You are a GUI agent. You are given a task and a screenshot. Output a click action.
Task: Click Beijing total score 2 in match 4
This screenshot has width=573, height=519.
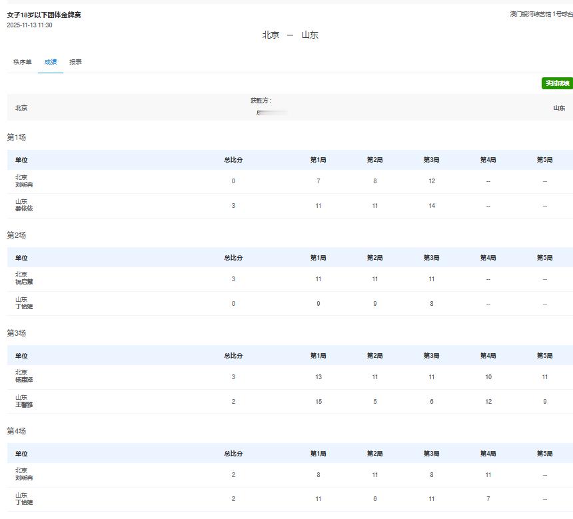tap(233, 475)
